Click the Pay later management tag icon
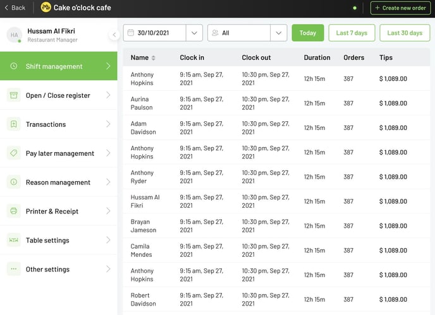 pyautogui.click(x=14, y=153)
